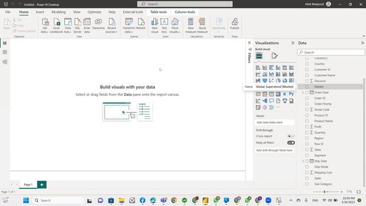The image size is (366, 206).
Task: Insert the Treemap visual
Action: (291, 81)
